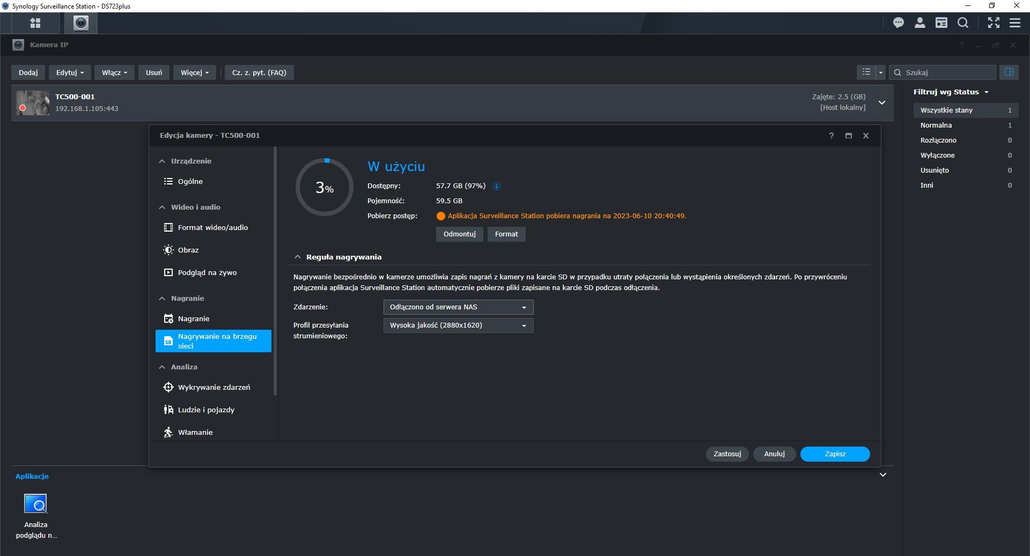Open the Więcej dropdown menu
Screen dimensions: 1030x556
[194, 72]
